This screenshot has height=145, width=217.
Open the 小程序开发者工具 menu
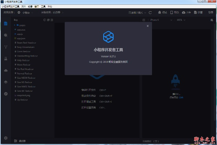10,7
